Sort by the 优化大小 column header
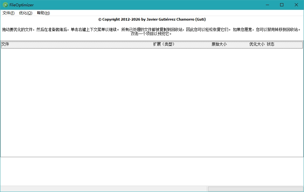The width and height of the screenshot is (304, 192). (257, 44)
